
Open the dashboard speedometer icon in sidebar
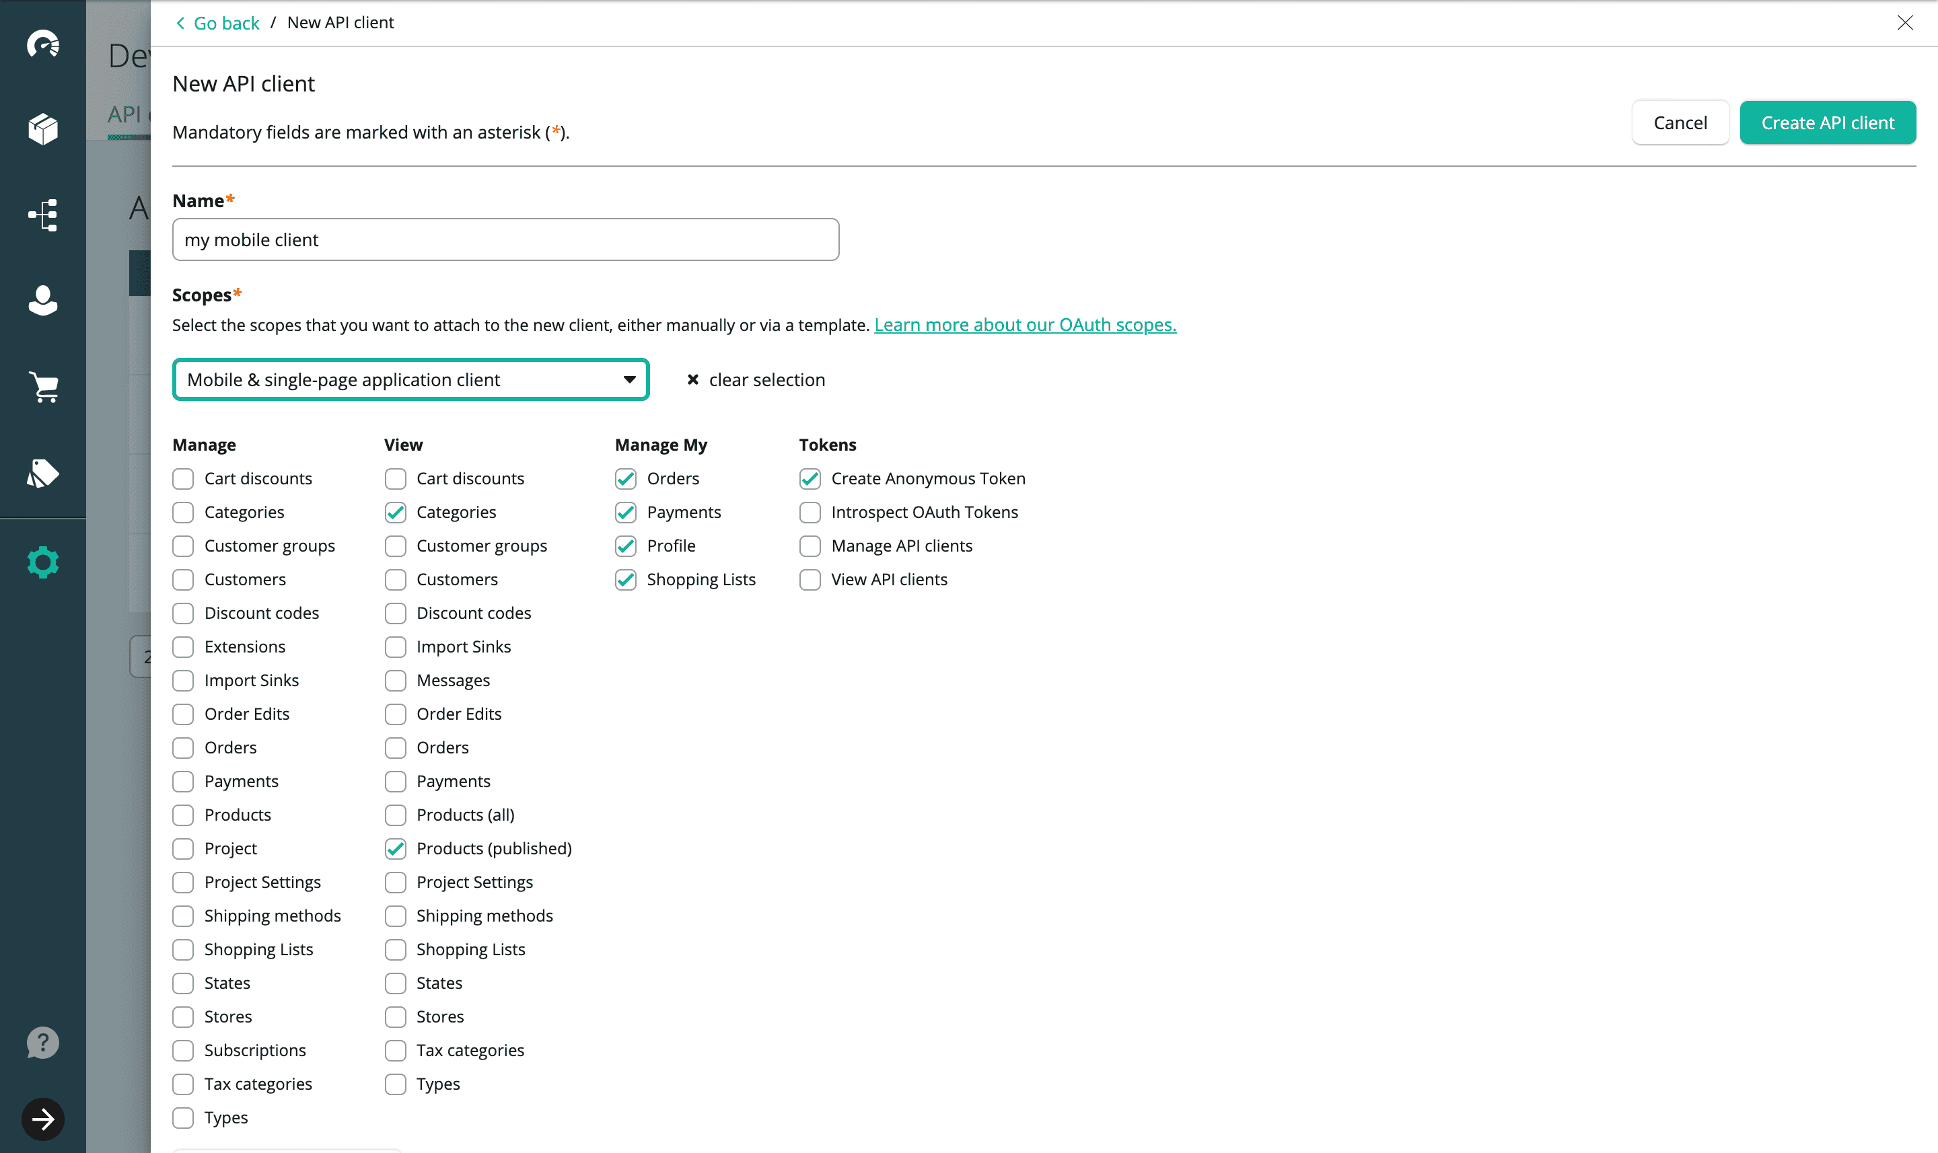click(43, 44)
